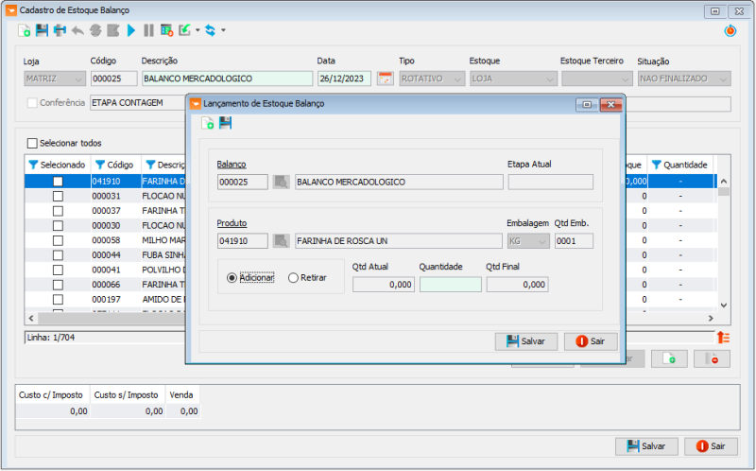Click the Custo c/ Imposto column header
The width and height of the screenshot is (756, 471).
(53, 394)
